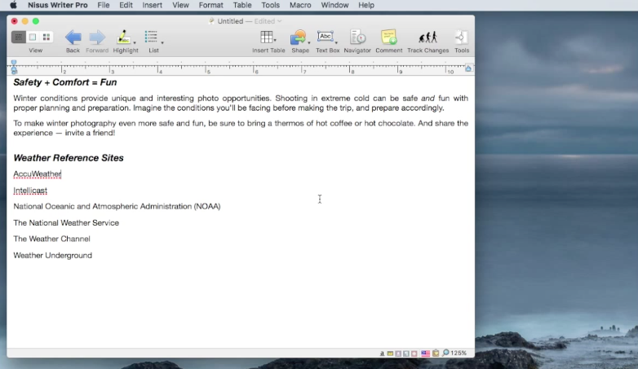Open the Window menu

pos(335,5)
